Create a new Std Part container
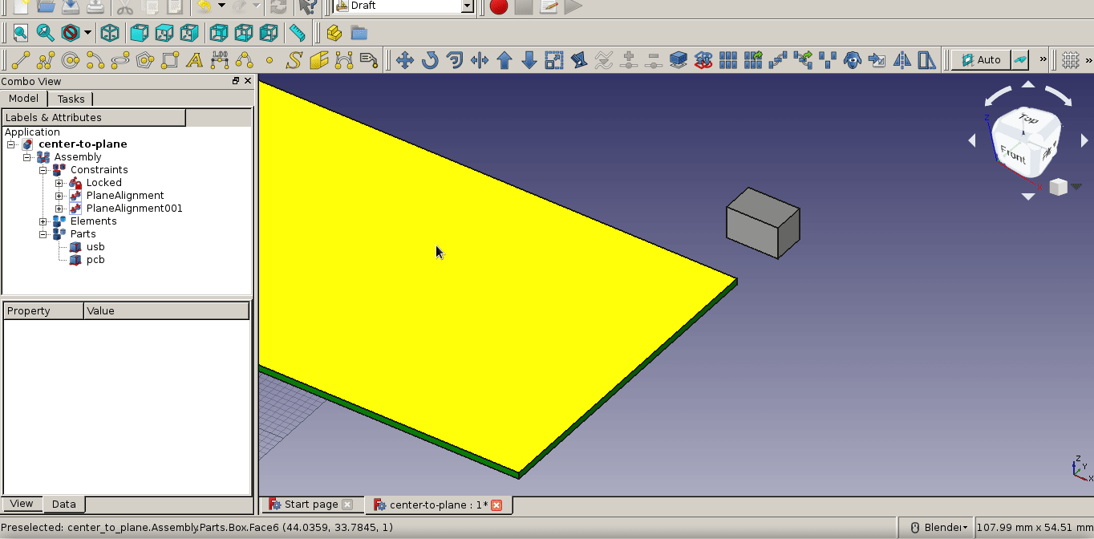This screenshot has height=539, width=1094. pos(334,33)
